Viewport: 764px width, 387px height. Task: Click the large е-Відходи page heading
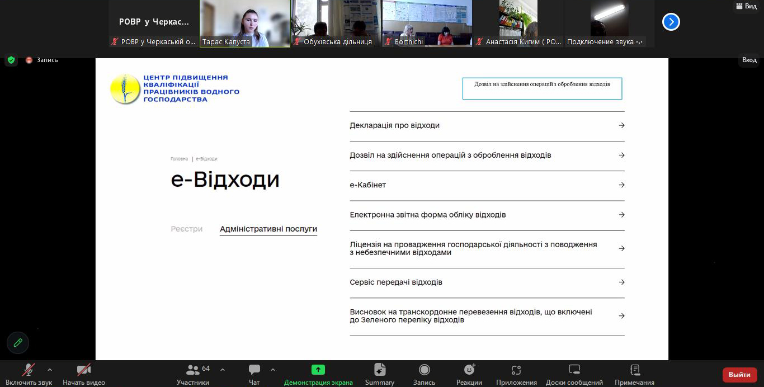point(225,180)
